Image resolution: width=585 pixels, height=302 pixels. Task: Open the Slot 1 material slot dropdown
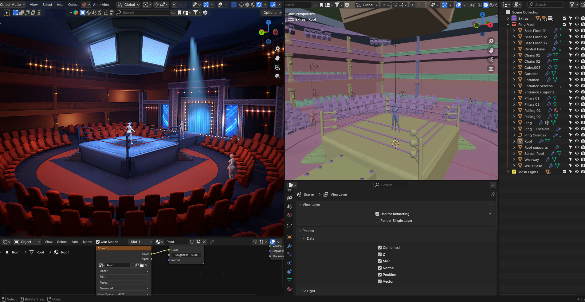[x=141, y=242]
